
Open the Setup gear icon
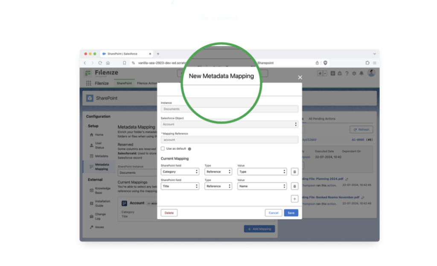pyautogui.click(x=354, y=73)
